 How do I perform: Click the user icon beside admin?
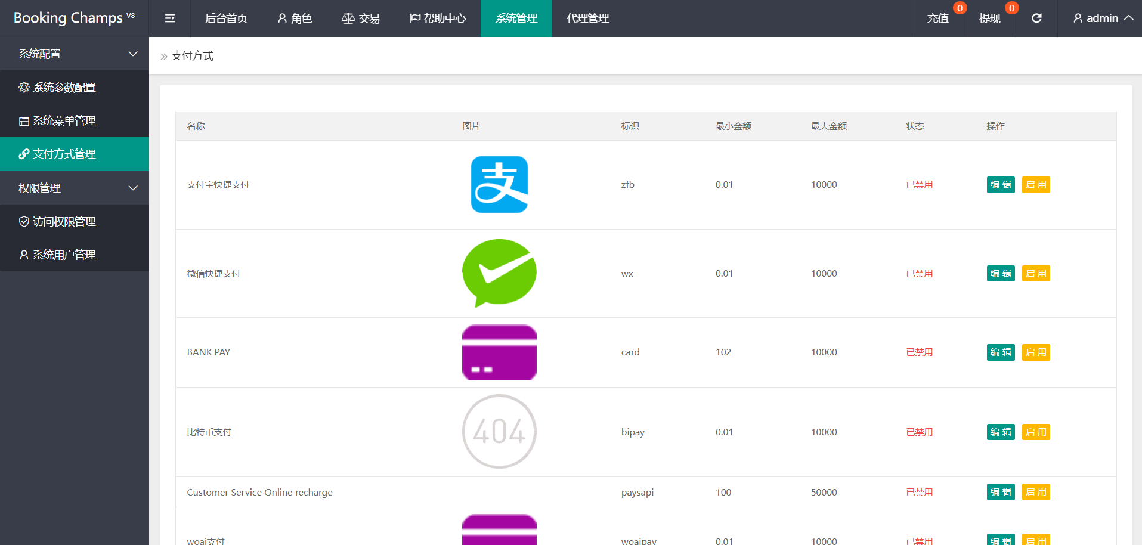(1078, 18)
